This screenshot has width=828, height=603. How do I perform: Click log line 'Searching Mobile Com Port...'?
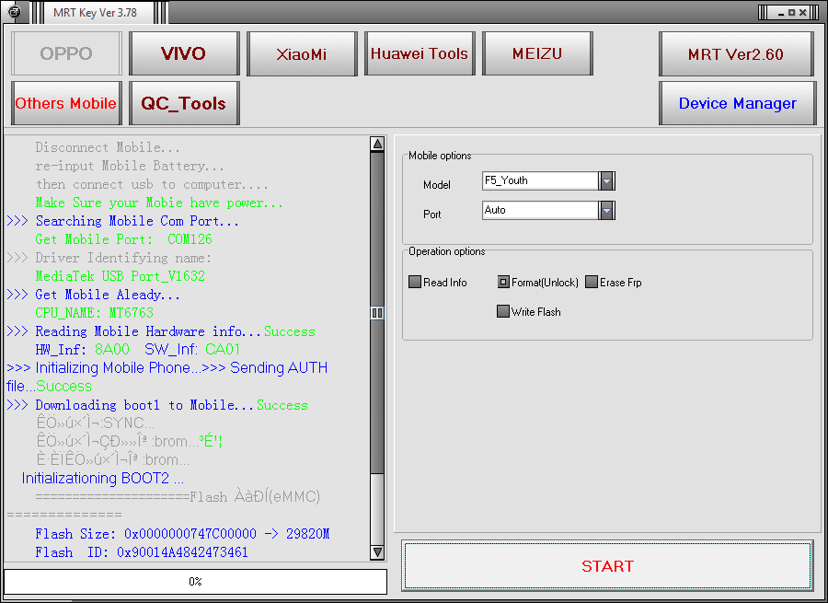[x=137, y=221]
